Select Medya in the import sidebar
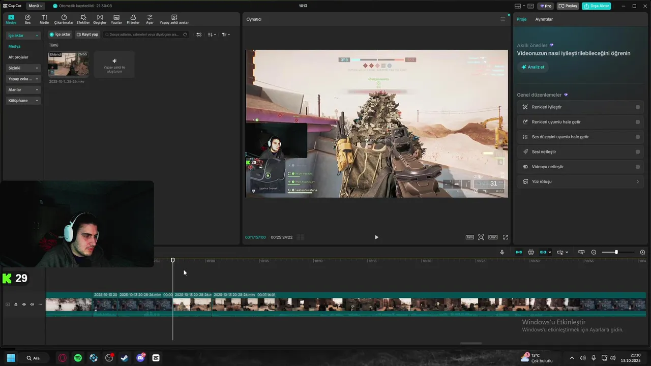The height and width of the screenshot is (366, 651). tap(14, 46)
